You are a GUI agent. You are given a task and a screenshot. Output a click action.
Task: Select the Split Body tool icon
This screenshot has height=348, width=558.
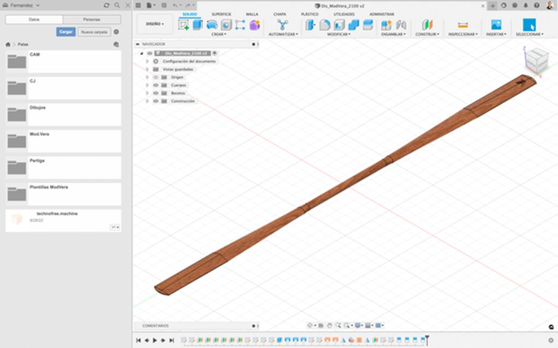click(x=368, y=25)
